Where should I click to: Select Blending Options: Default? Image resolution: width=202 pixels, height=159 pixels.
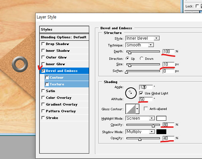(x=64, y=37)
